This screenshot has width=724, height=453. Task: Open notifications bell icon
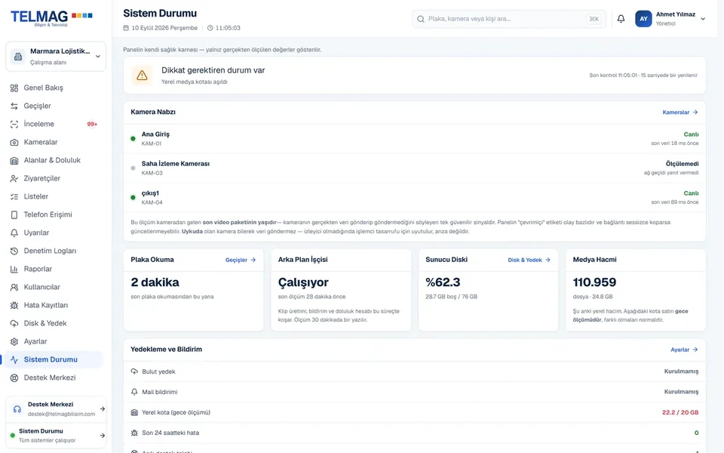(x=621, y=18)
